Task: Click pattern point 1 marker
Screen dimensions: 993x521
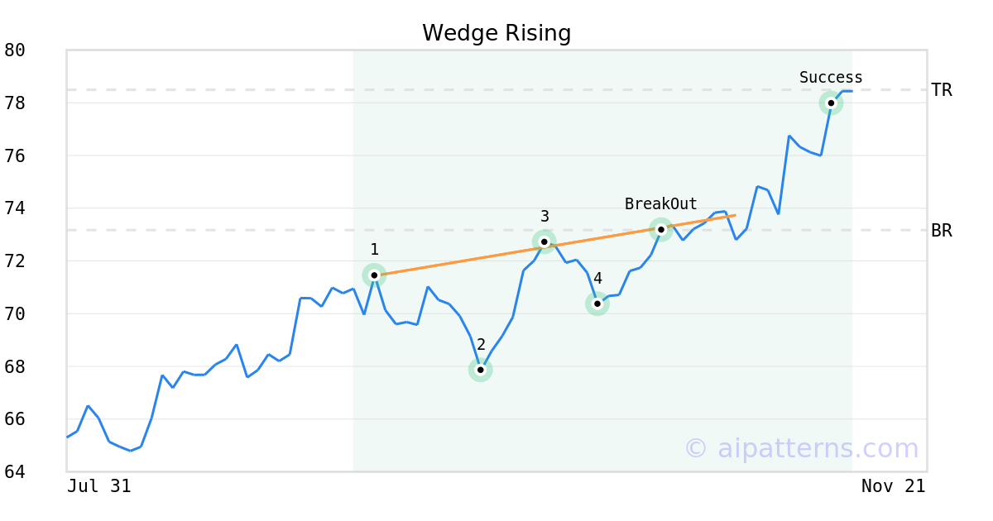Action: pos(374,275)
